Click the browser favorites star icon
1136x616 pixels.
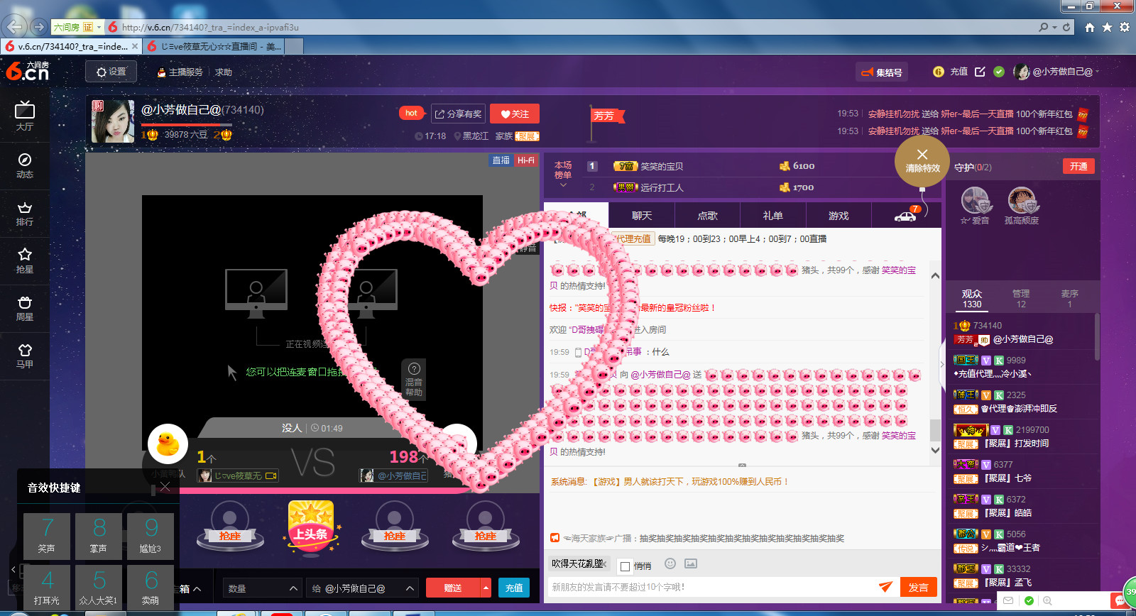[1107, 27]
